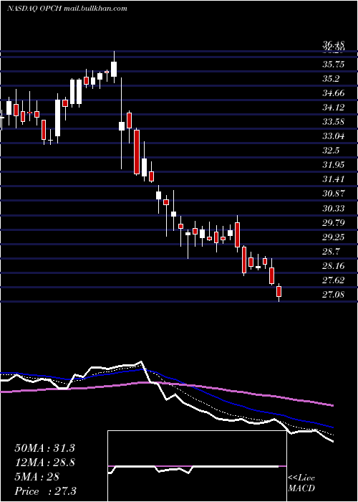Click the 31.95 price axis label
358x502 pixels.
pos(333,165)
